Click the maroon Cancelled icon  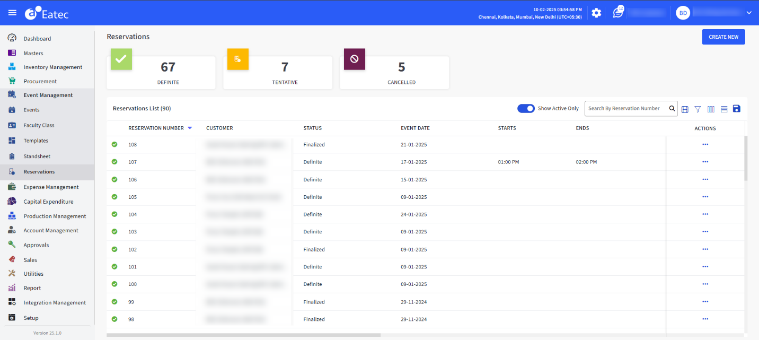click(x=355, y=59)
